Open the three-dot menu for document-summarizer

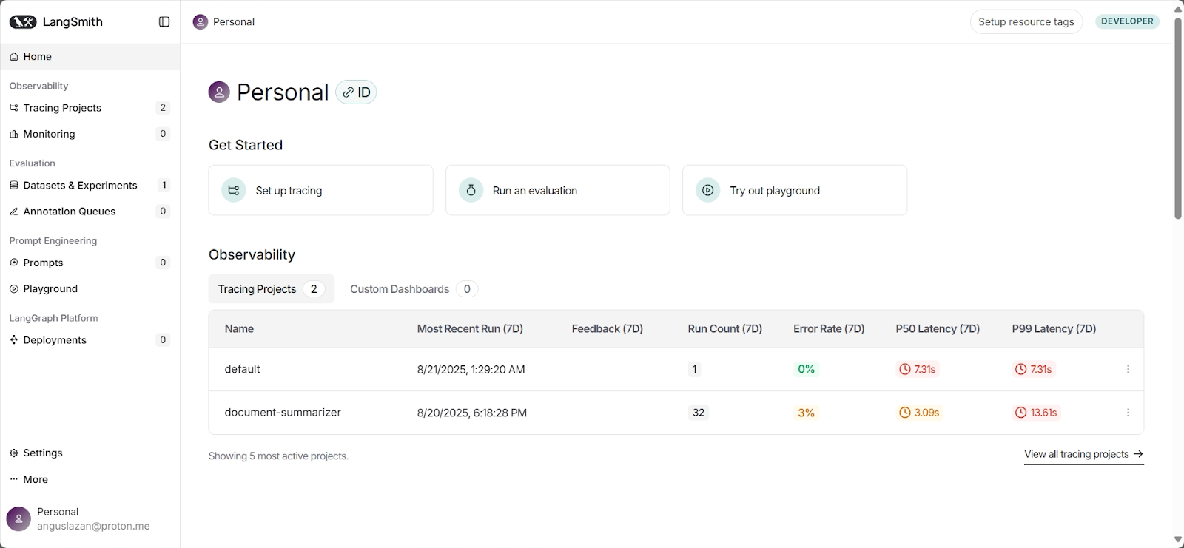click(x=1128, y=413)
